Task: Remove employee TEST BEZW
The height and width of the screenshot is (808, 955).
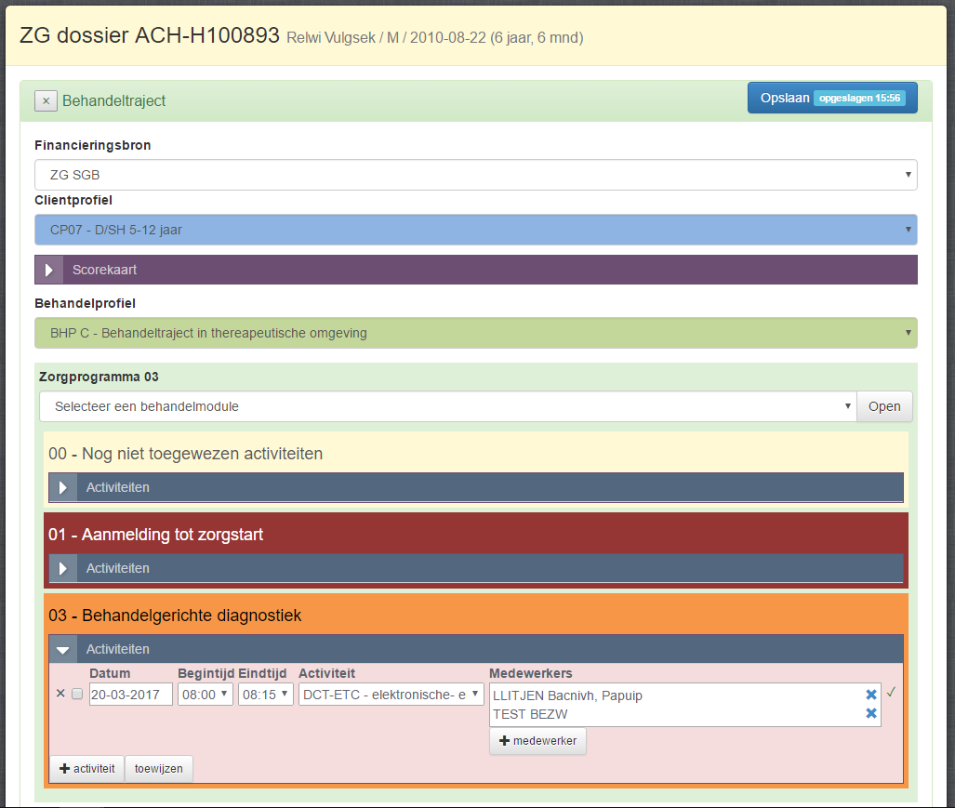Action: pos(871,713)
